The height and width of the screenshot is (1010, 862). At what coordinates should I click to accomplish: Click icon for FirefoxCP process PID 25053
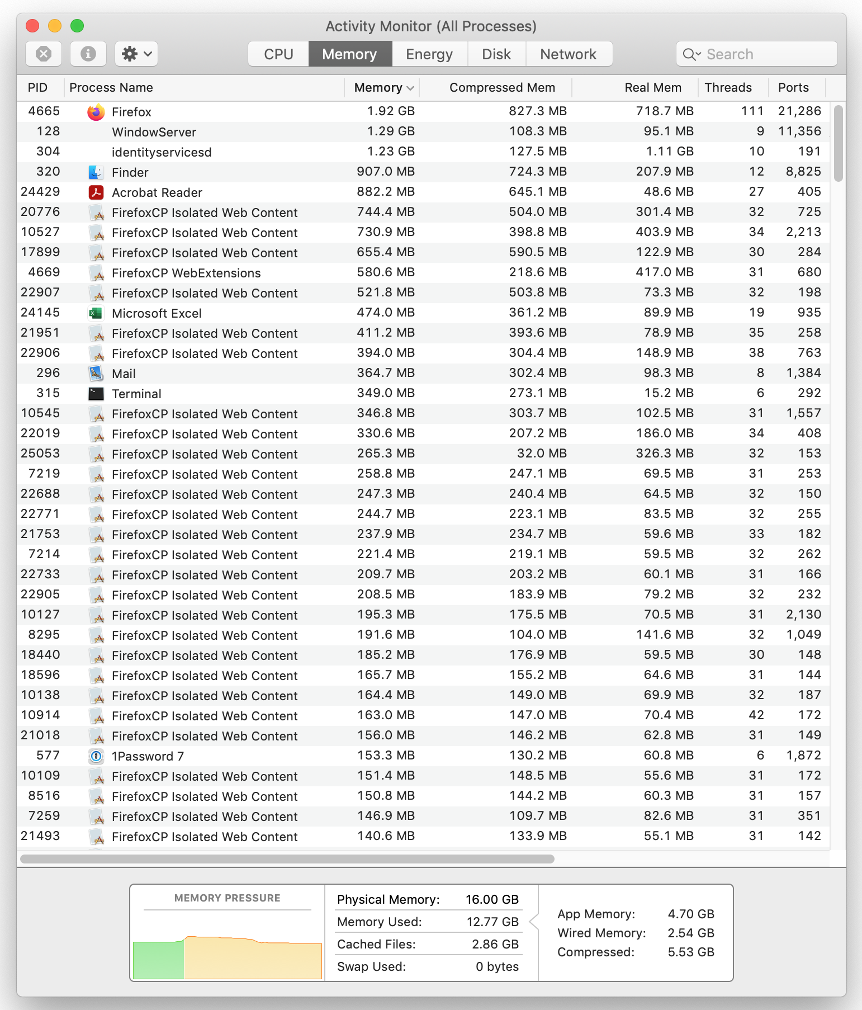point(96,454)
